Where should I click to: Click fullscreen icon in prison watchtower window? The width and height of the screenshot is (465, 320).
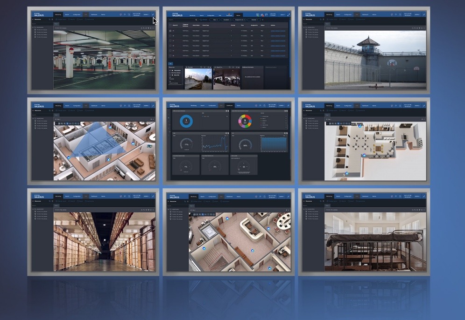pyautogui.click(x=424, y=14)
